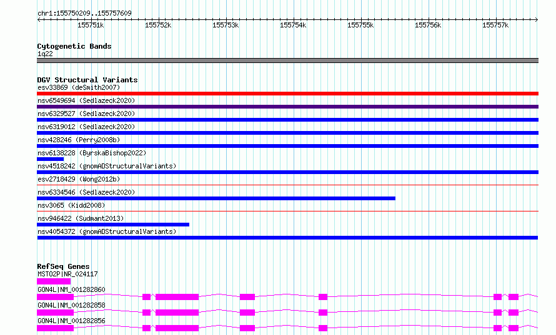Open the nsv4518242 (gnomADStructuralVariants) label

[107, 166]
